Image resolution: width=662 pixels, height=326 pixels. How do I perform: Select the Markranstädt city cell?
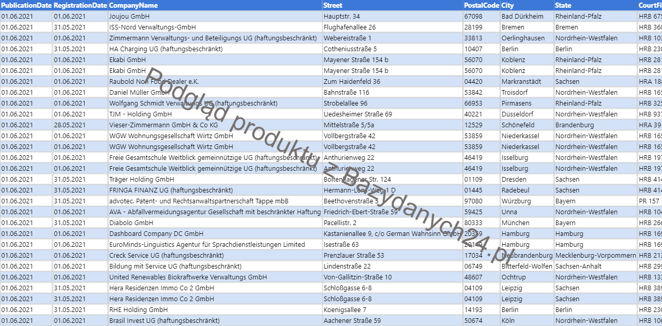coord(527,82)
